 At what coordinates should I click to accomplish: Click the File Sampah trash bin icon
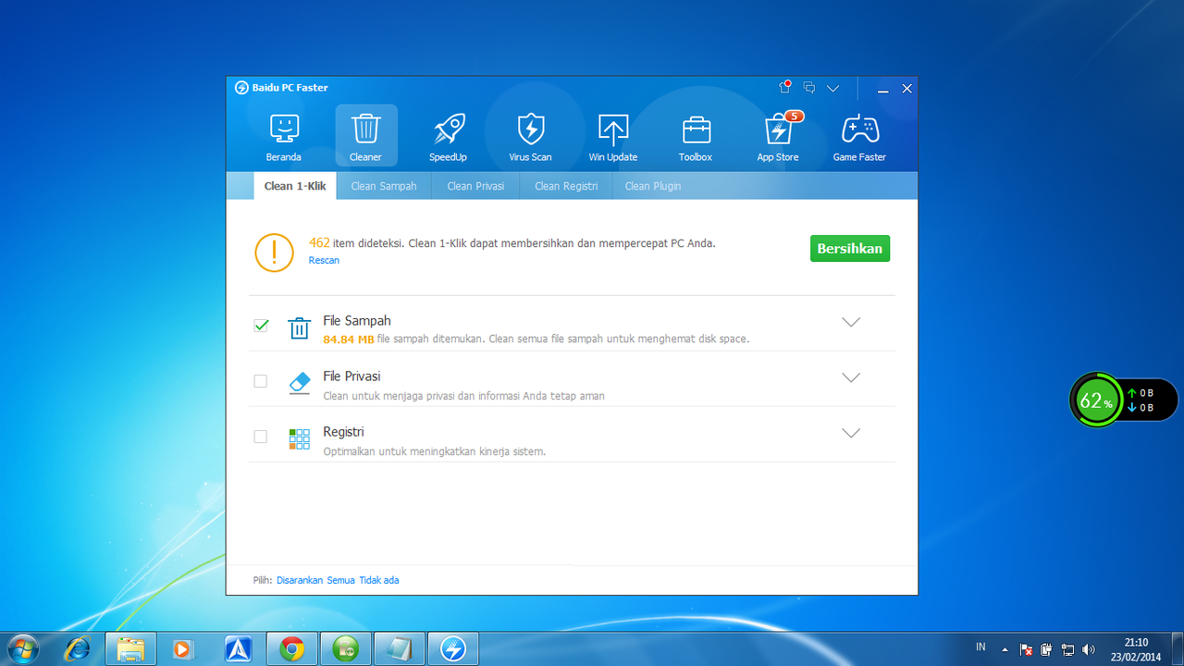(299, 328)
